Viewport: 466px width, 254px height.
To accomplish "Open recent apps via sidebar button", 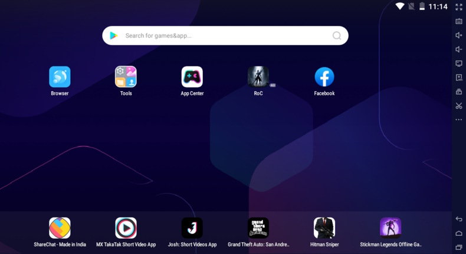I will tap(459, 247).
